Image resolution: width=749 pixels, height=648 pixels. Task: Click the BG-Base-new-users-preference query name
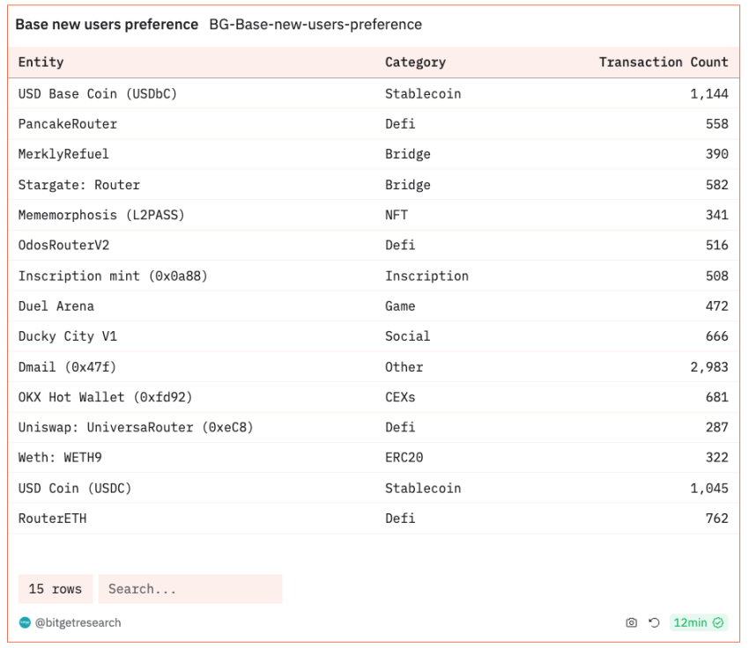coord(315,25)
